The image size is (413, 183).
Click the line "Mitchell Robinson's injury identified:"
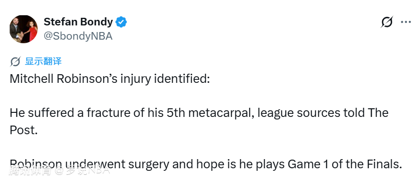point(109,79)
